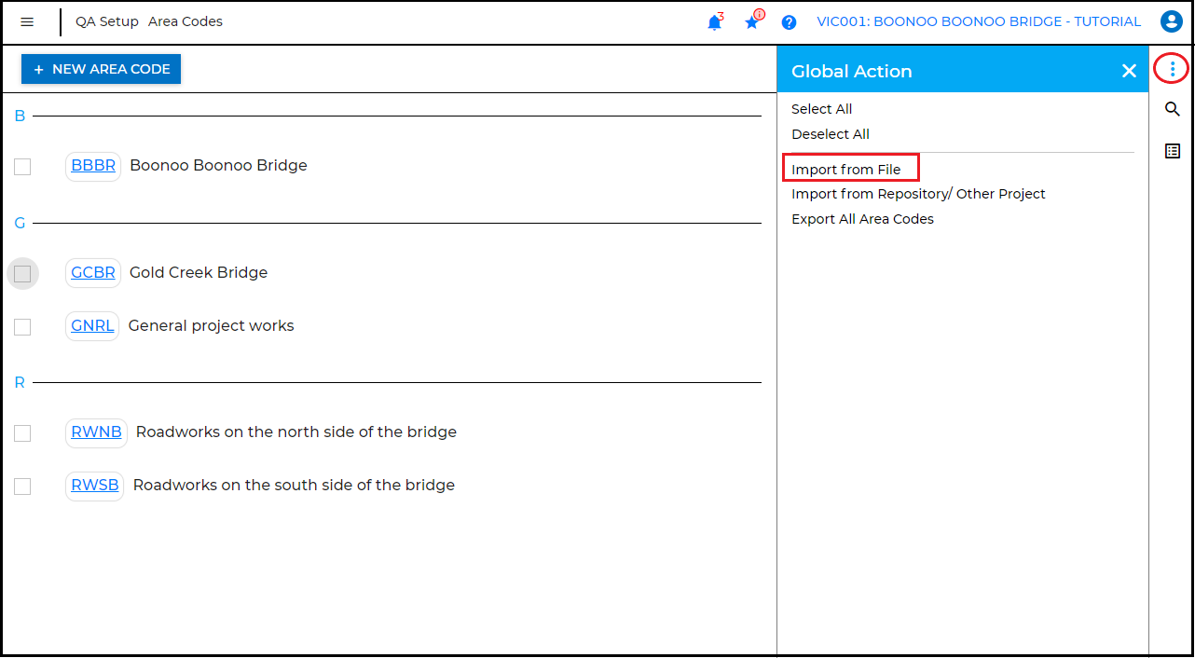The image size is (1195, 658).
Task: Click the list register icon below the search icon
Action: click(x=1172, y=150)
